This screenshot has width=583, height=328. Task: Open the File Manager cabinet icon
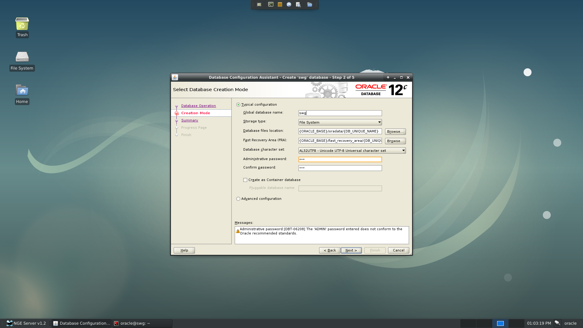[280, 5]
